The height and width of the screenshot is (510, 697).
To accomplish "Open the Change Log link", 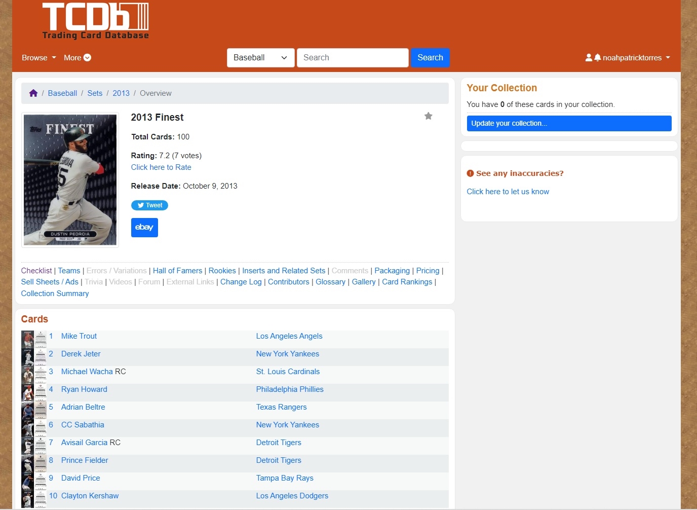I will point(241,282).
